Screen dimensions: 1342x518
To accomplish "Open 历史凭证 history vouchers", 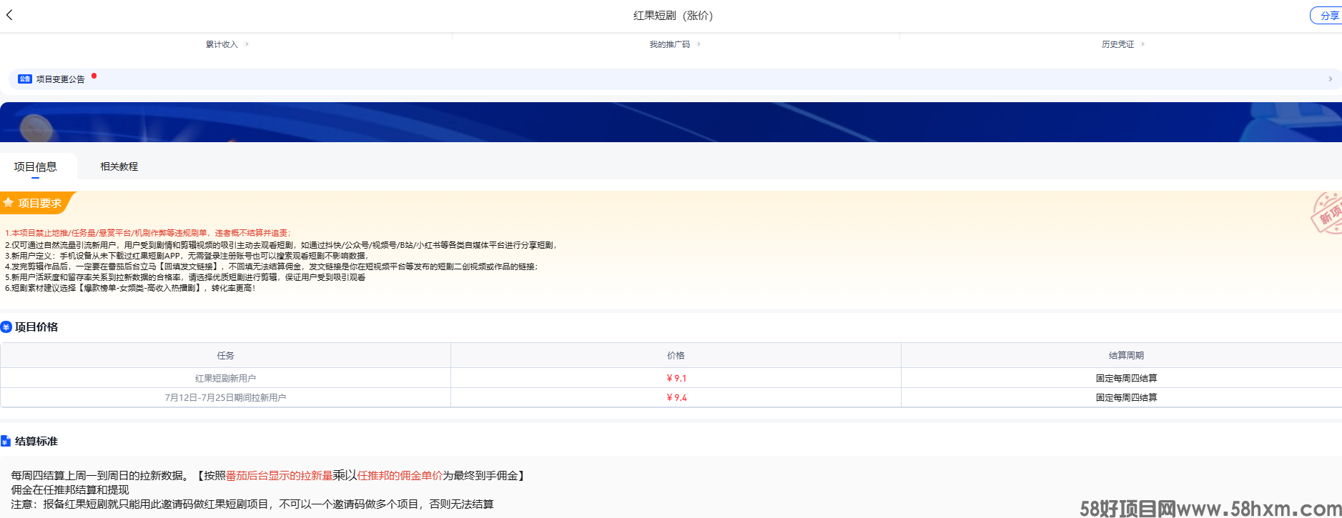I will pyautogui.click(x=1117, y=44).
